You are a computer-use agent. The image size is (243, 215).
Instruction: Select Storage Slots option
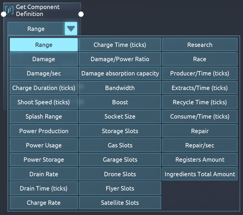coord(120,131)
